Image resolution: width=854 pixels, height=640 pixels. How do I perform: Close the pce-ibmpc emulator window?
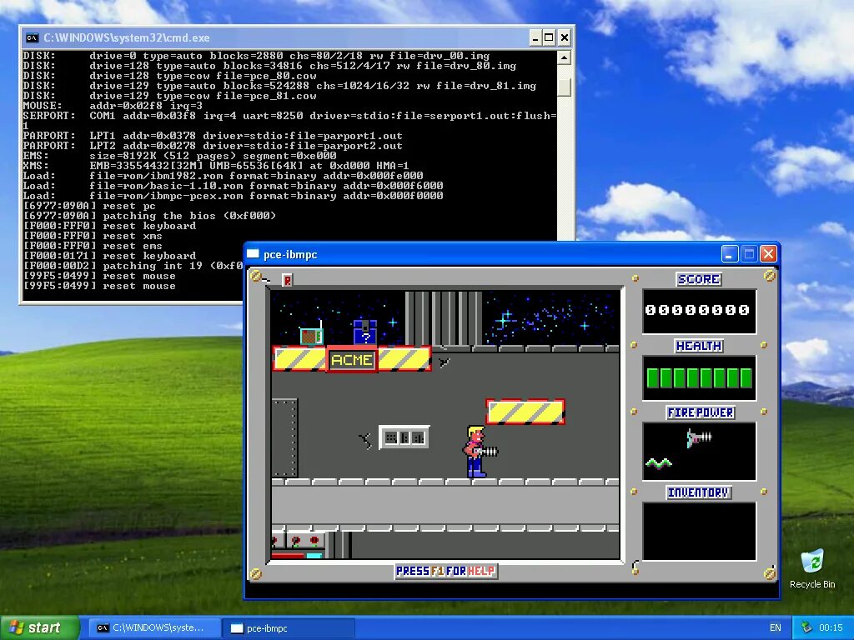click(768, 254)
